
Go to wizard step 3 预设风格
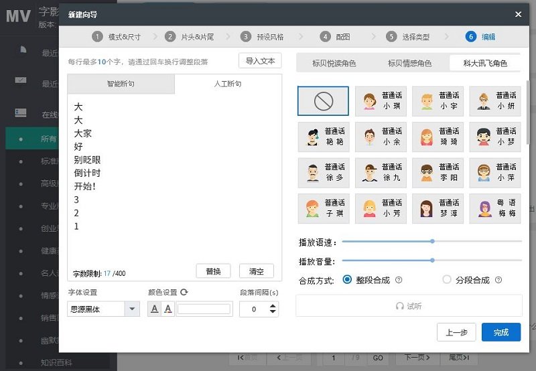point(262,37)
